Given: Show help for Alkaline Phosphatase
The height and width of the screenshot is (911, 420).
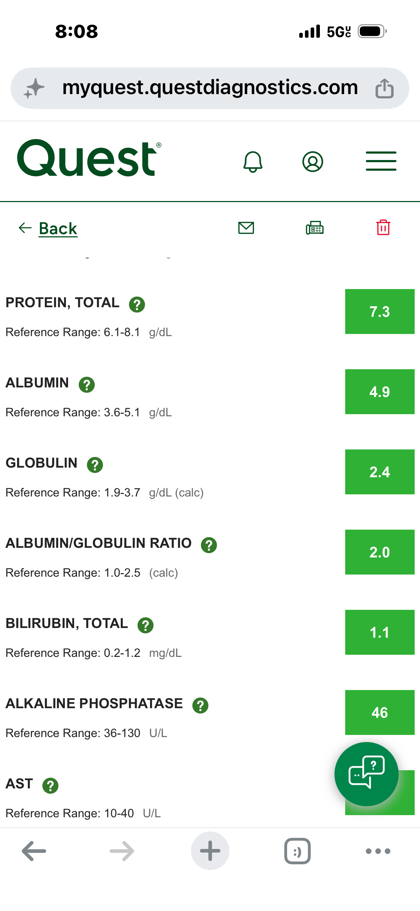Looking at the screenshot, I should click(200, 705).
